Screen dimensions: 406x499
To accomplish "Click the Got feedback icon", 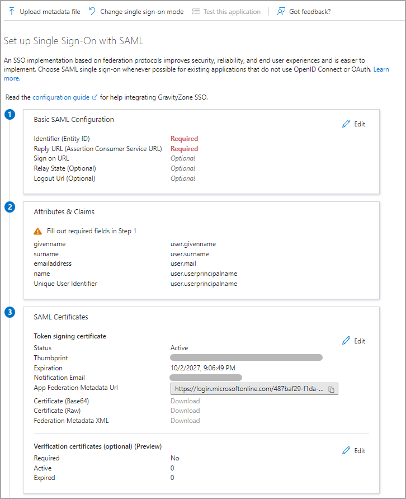I will 281,11.
